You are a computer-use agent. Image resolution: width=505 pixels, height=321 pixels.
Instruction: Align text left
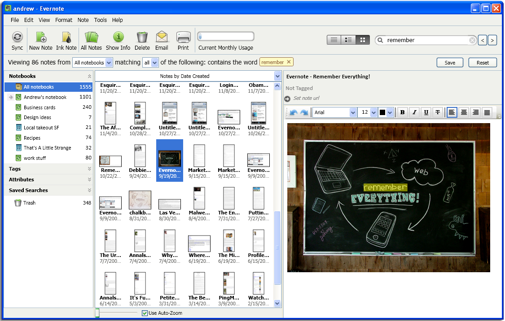pos(452,112)
